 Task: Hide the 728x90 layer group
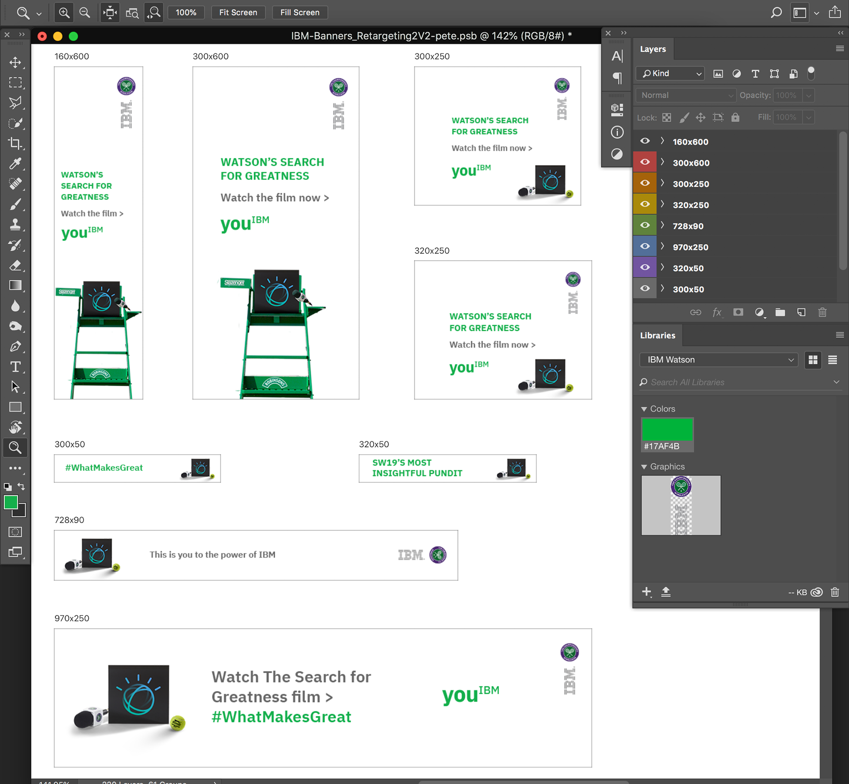pos(645,225)
